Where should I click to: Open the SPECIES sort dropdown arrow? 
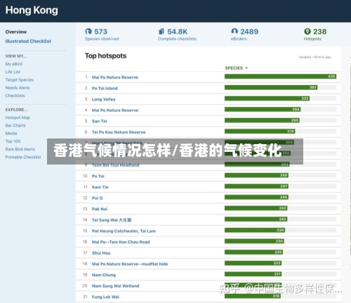(x=246, y=68)
